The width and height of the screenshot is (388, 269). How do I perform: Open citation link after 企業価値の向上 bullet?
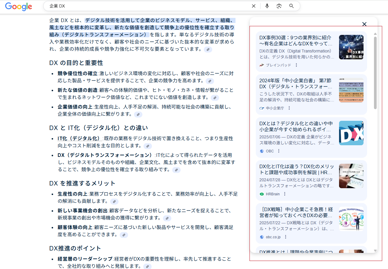tap(138, 115)
